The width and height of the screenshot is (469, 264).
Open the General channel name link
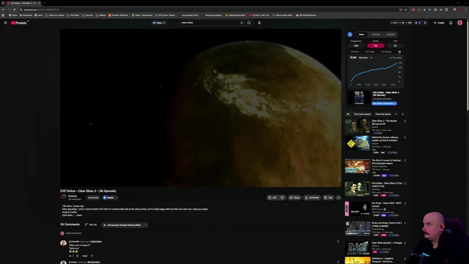[72, 196]
